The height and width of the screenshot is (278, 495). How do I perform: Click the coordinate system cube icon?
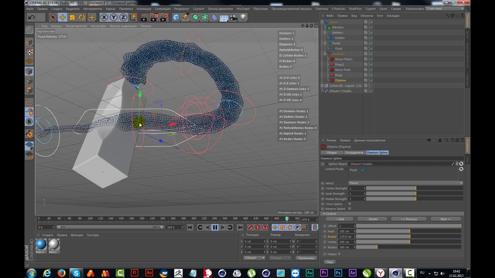pos(133,17)
